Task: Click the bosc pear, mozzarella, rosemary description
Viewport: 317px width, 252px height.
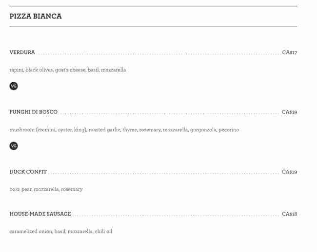Action: click(46, 189)
